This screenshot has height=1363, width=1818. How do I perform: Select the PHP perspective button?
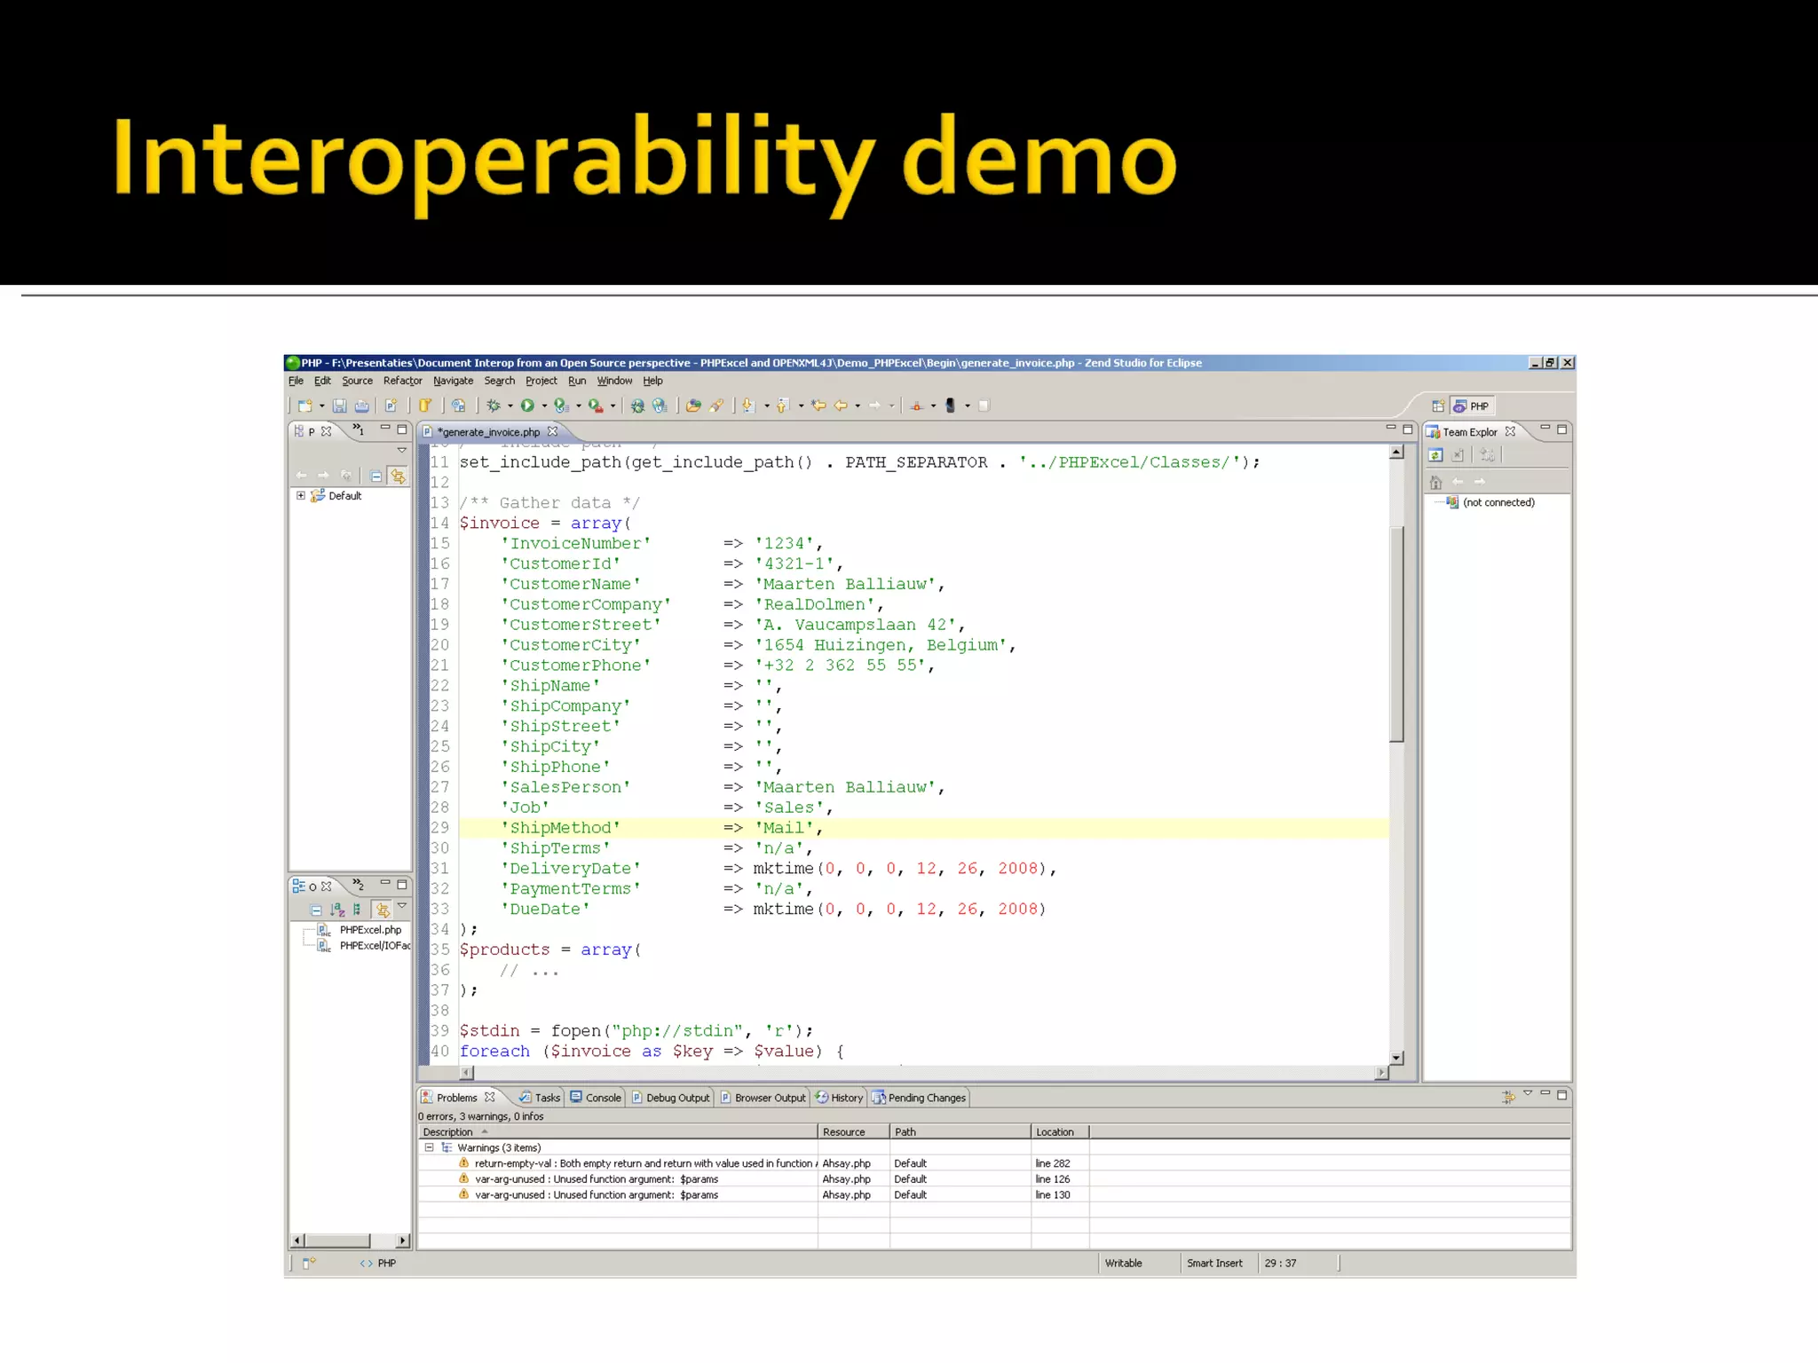coord(1471,406)
